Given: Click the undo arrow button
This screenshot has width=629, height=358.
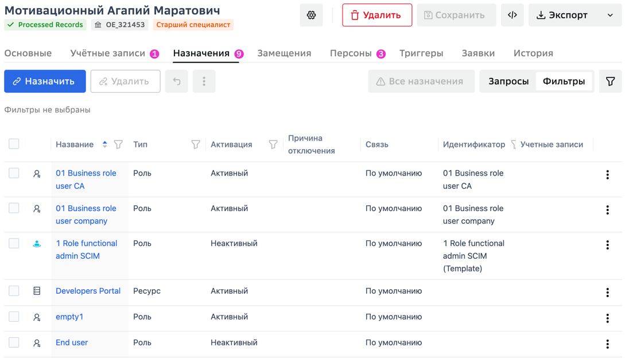Looking at the screenshot, I should pos(177,81).
